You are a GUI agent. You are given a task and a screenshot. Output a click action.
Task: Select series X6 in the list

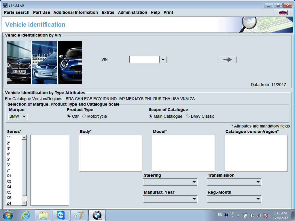point(14,198)
